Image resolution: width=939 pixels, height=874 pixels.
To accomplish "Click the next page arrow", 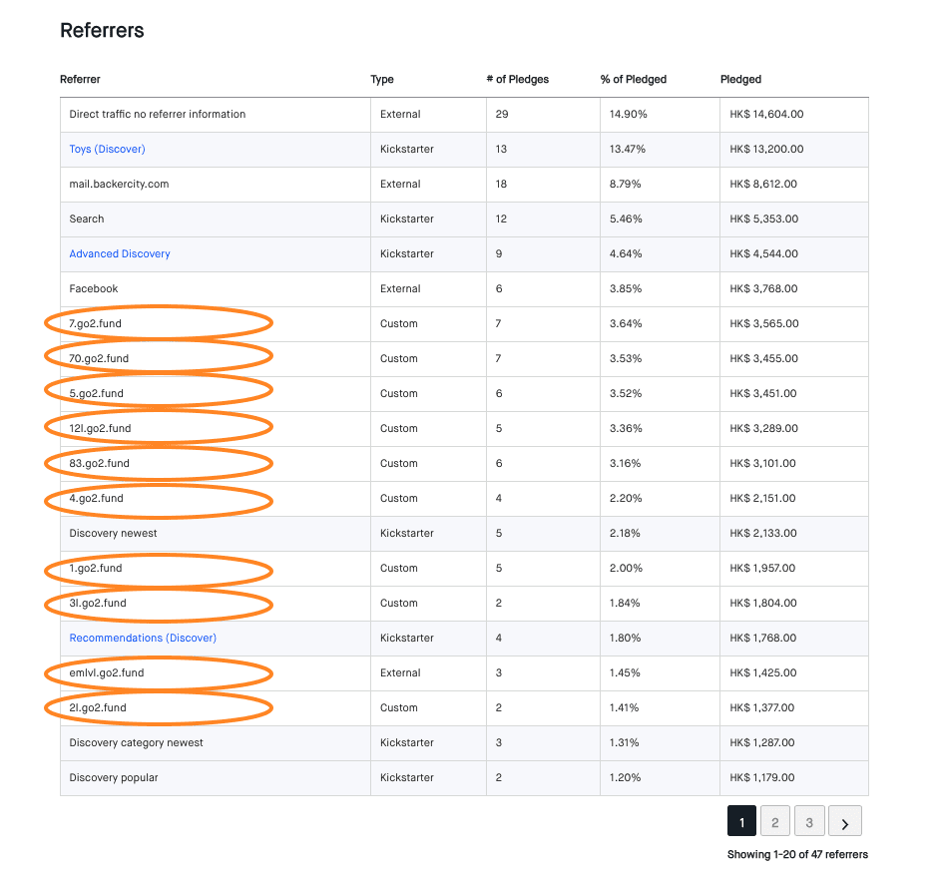I will 844,820.
